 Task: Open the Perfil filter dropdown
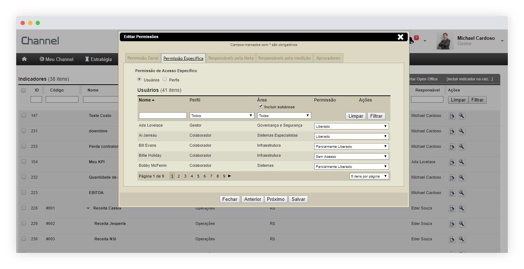pos(222,116)
